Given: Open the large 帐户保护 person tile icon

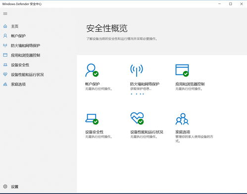Looking at the screenshot, I should [92, 70].
